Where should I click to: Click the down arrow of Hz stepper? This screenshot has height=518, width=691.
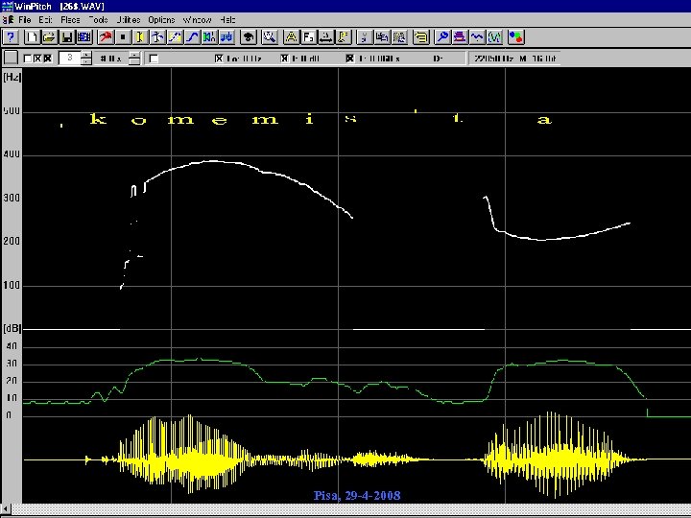coord(135,61)
